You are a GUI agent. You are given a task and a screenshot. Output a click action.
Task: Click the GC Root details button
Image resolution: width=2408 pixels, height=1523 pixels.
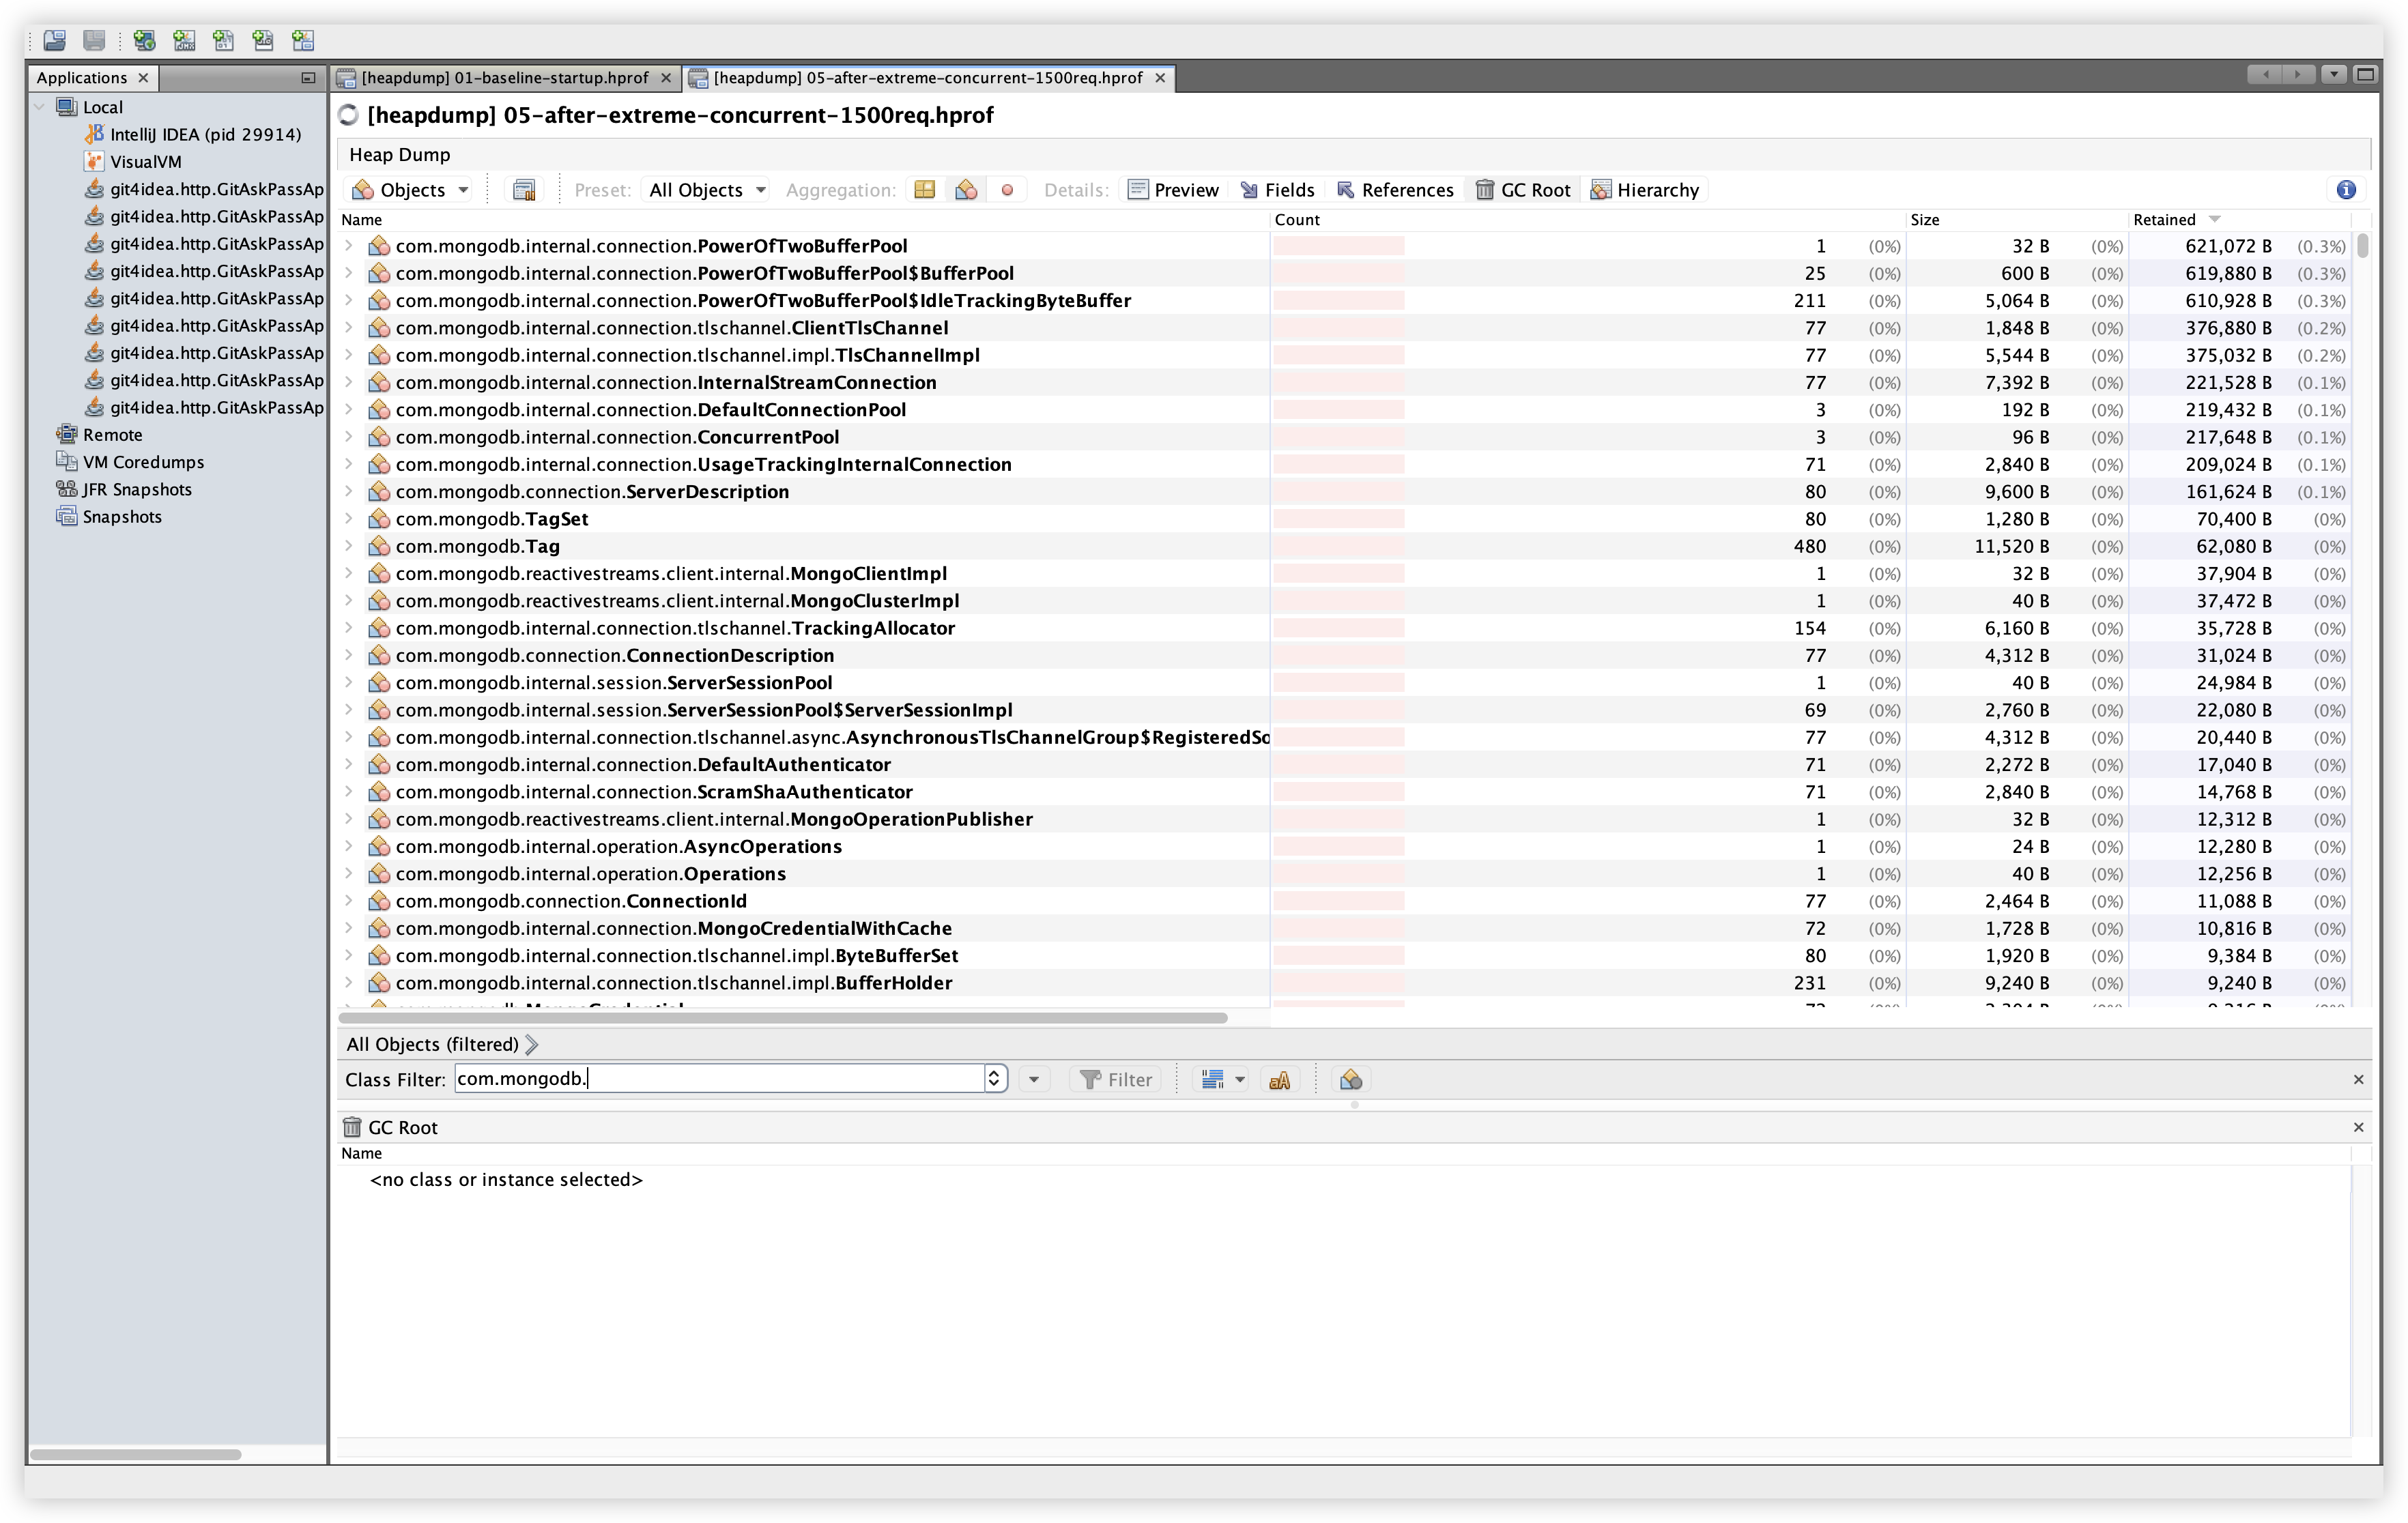click(x=1522, y=189)
